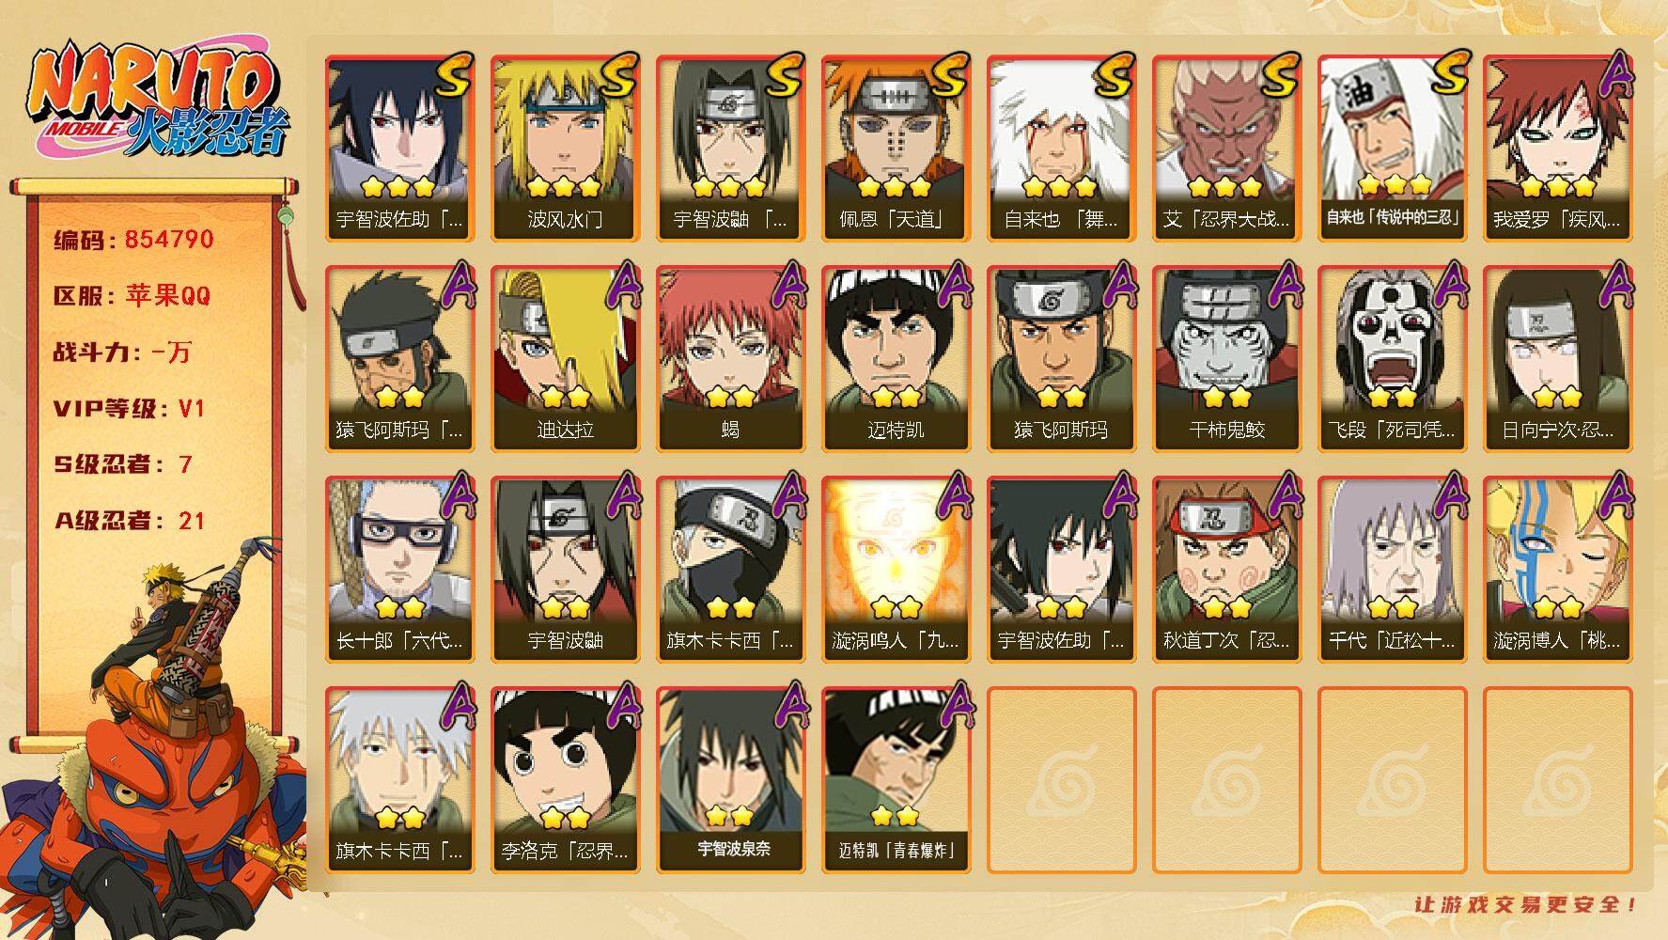
Task: Click the 区服 苹果QQ server line
Action: 133,296
